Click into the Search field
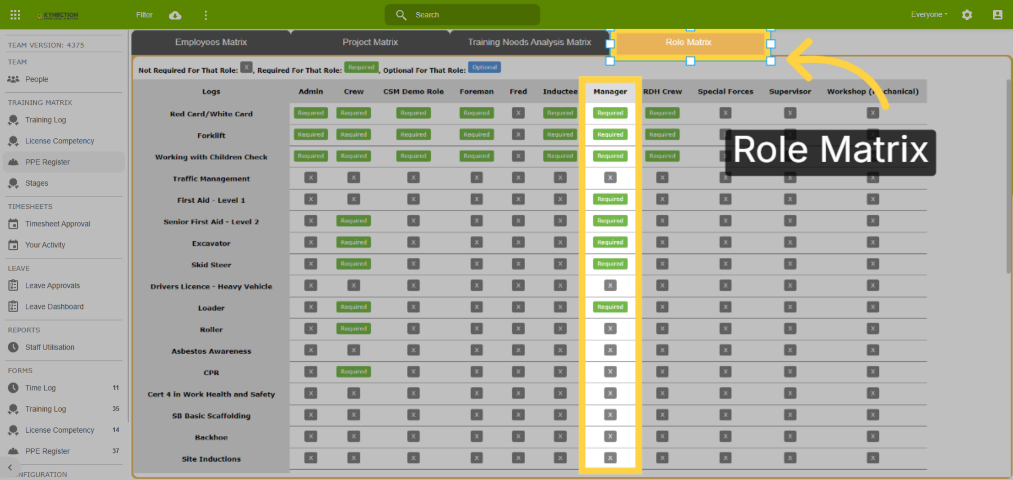This screenshot has width=1013, height=480. click(x=462, y=15)
